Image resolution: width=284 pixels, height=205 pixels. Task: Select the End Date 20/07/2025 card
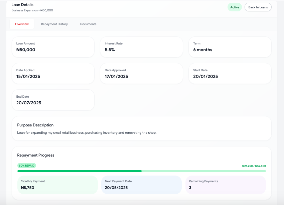53,100
